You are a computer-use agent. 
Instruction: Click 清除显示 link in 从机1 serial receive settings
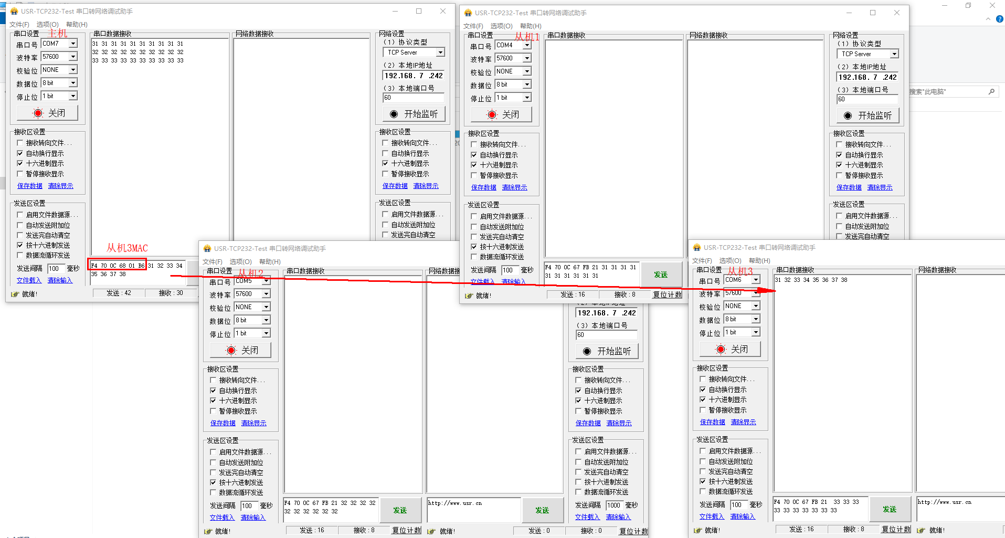(514, 187)
